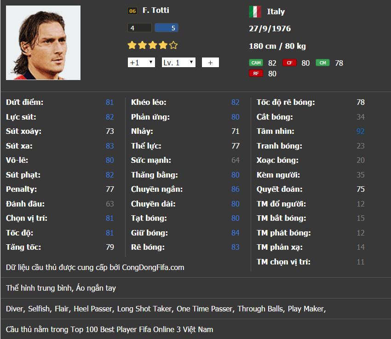Click the 06 season badge
Viewport: 391px width, 339px height.
(132, 11)
